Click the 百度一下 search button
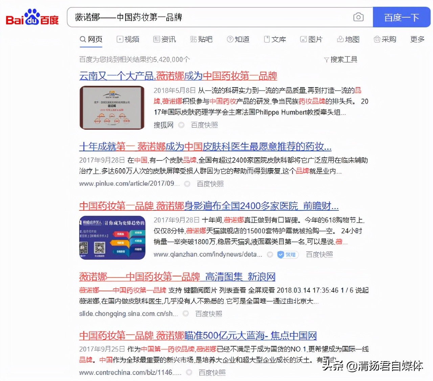Image resolution: width=433 pixels, height=381 pixels. point(402,17)
